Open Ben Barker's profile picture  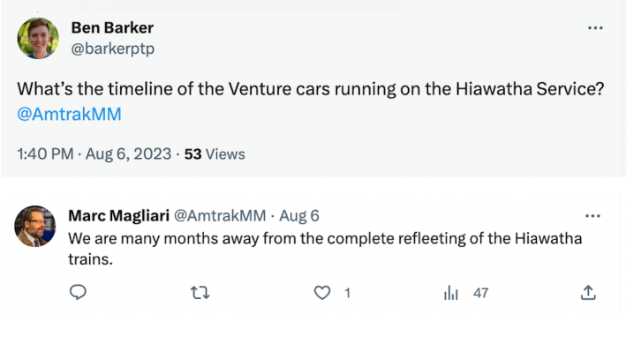click(38, 38)
